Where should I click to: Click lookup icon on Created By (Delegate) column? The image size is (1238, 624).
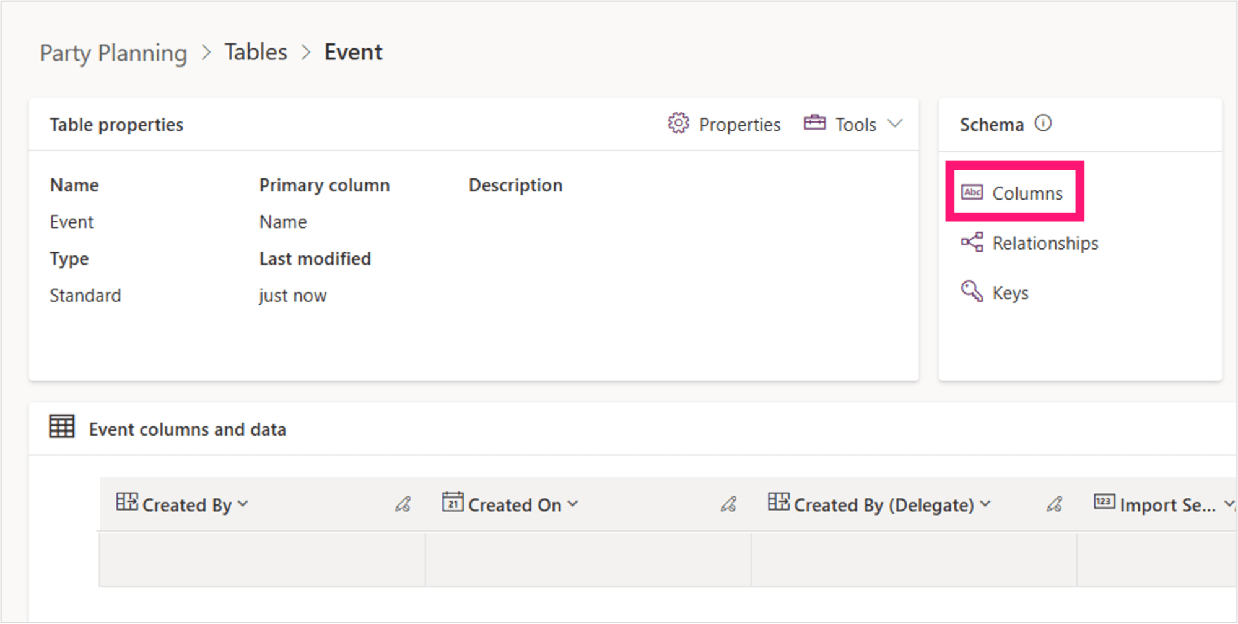(778, 502)
